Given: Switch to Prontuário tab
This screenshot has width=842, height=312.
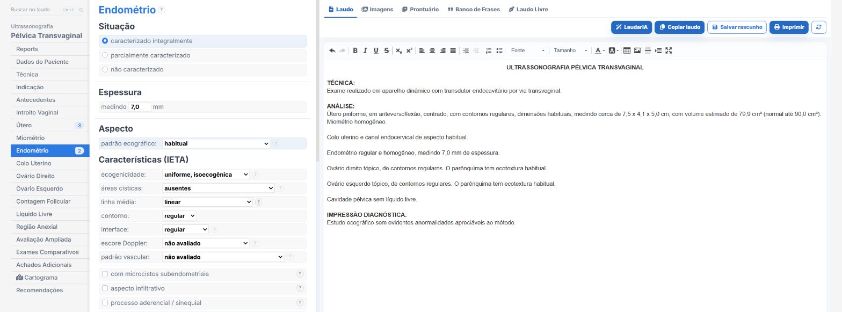Looking at the screenshot, I should pos(420,9).
